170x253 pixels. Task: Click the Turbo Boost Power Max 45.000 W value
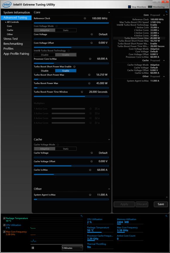[x=102, y=84]
